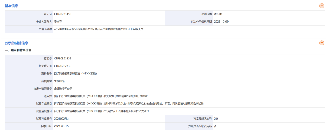The image size is (326, 131).
Task: Click the 临床申请受理号 field label
Action: [43, 89]
